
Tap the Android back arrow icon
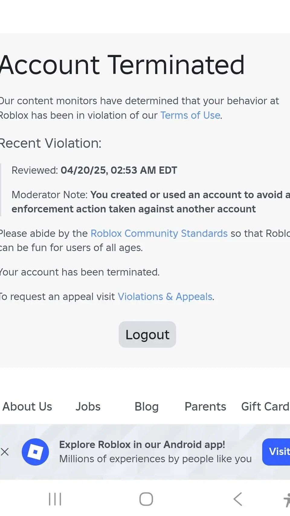[238, 499]
